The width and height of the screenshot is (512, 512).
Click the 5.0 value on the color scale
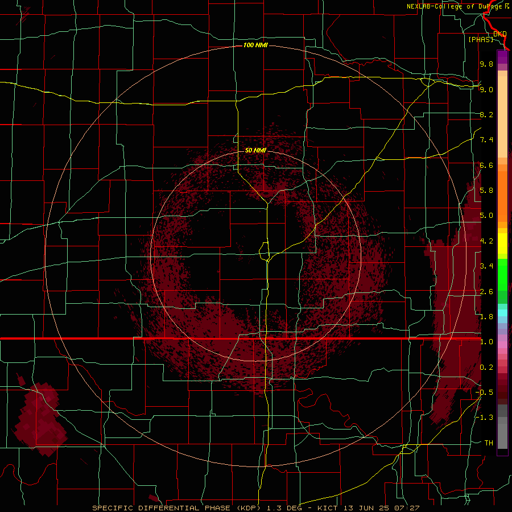tap(486, 216)
